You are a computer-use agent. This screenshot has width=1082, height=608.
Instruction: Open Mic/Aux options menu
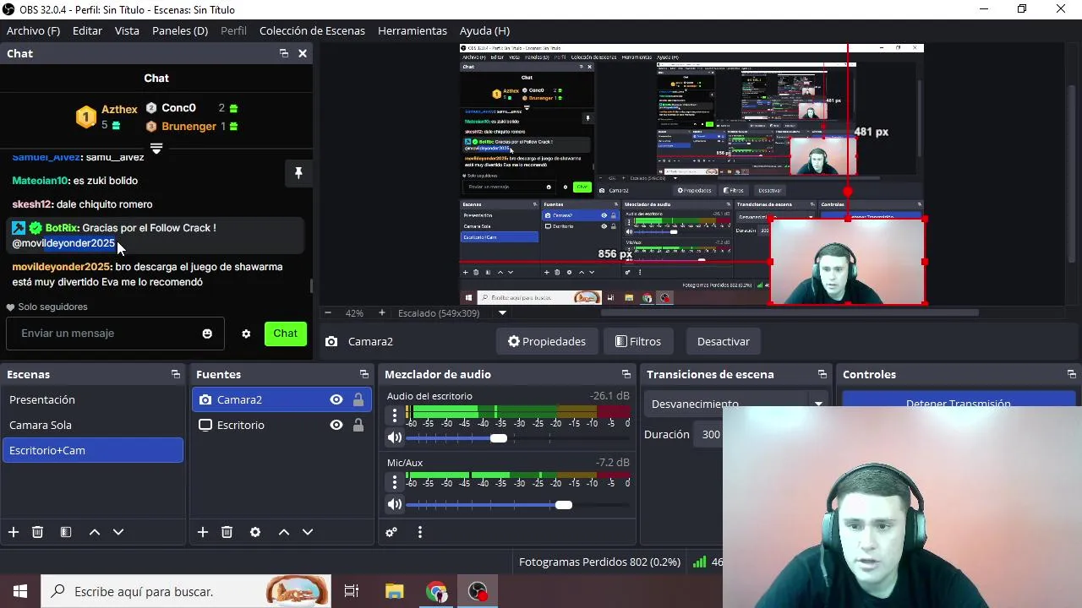click(394, 481)
